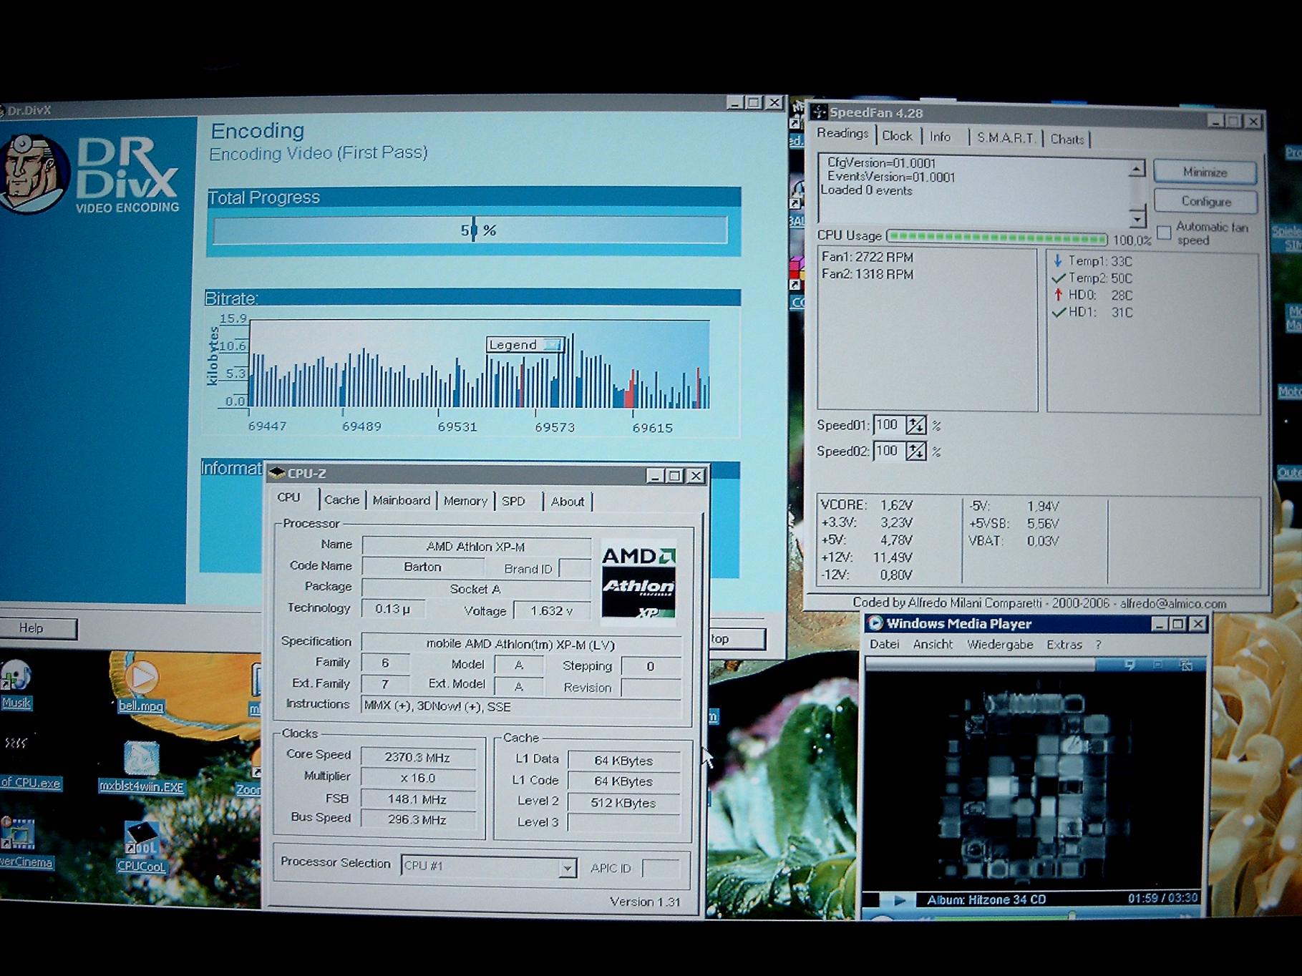Click the Multiplier value 'x 16.0'
The image size is (1302, 976).
point(417,778)
